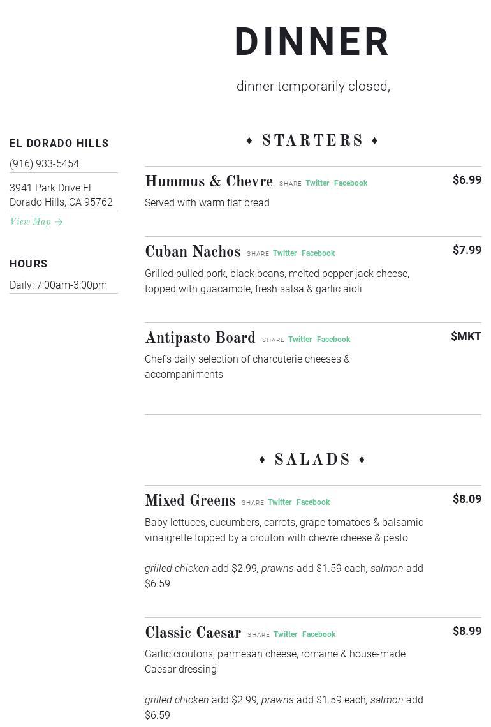Share Classic Caesar on Facebook
Screen dimensions: 491x727
[319, 634]
